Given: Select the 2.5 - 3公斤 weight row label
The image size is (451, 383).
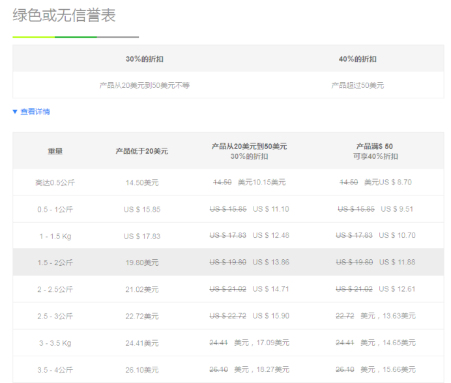Looking at the screenshot, I should [55, 317].
